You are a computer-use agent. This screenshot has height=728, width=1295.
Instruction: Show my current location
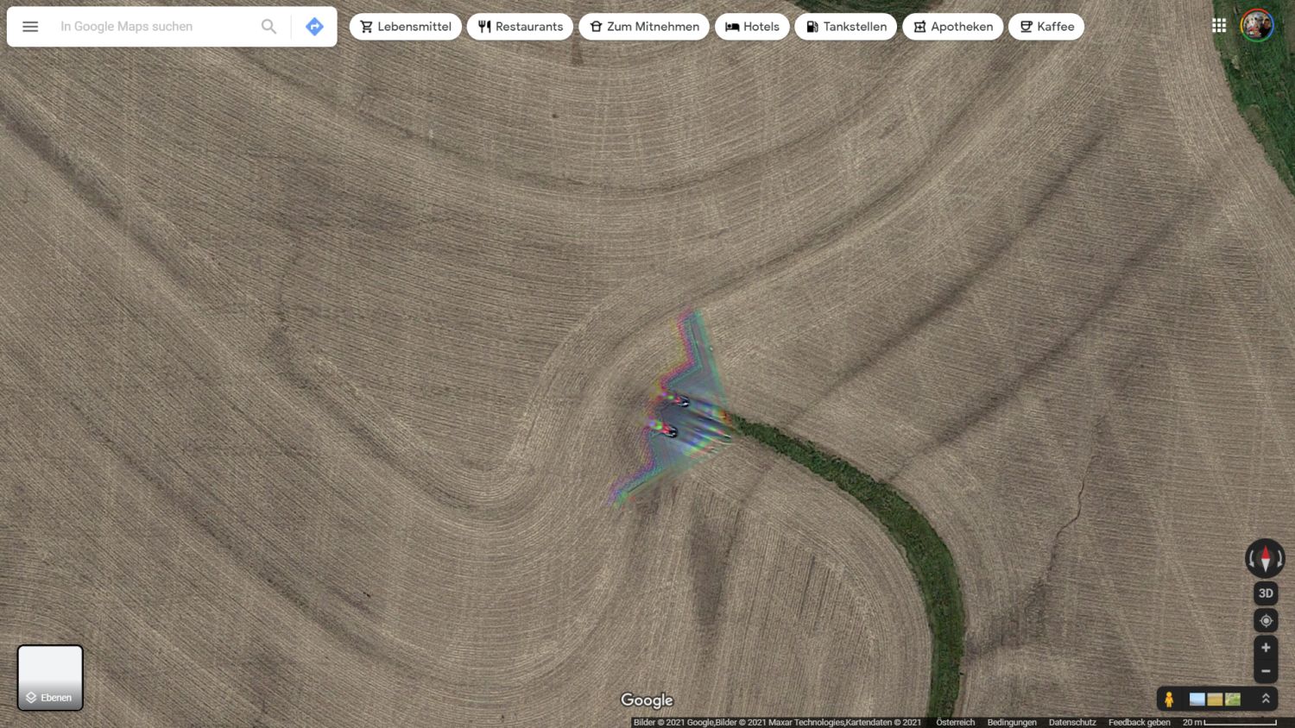coord(1266,620)
